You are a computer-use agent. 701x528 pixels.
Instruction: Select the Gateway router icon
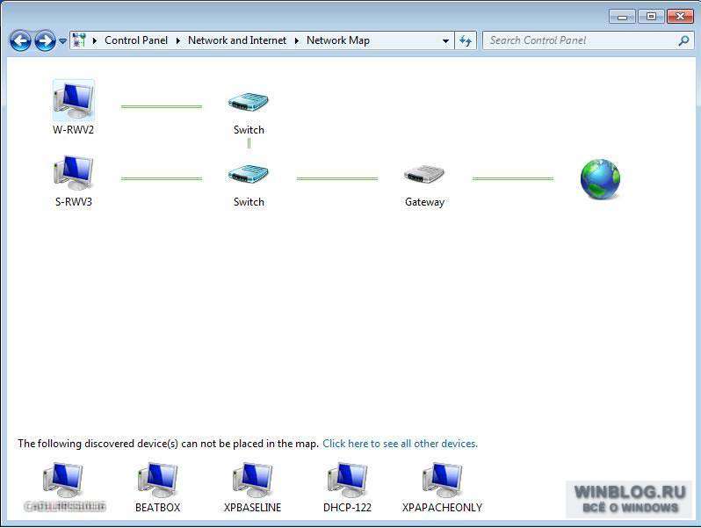[423, 174]
